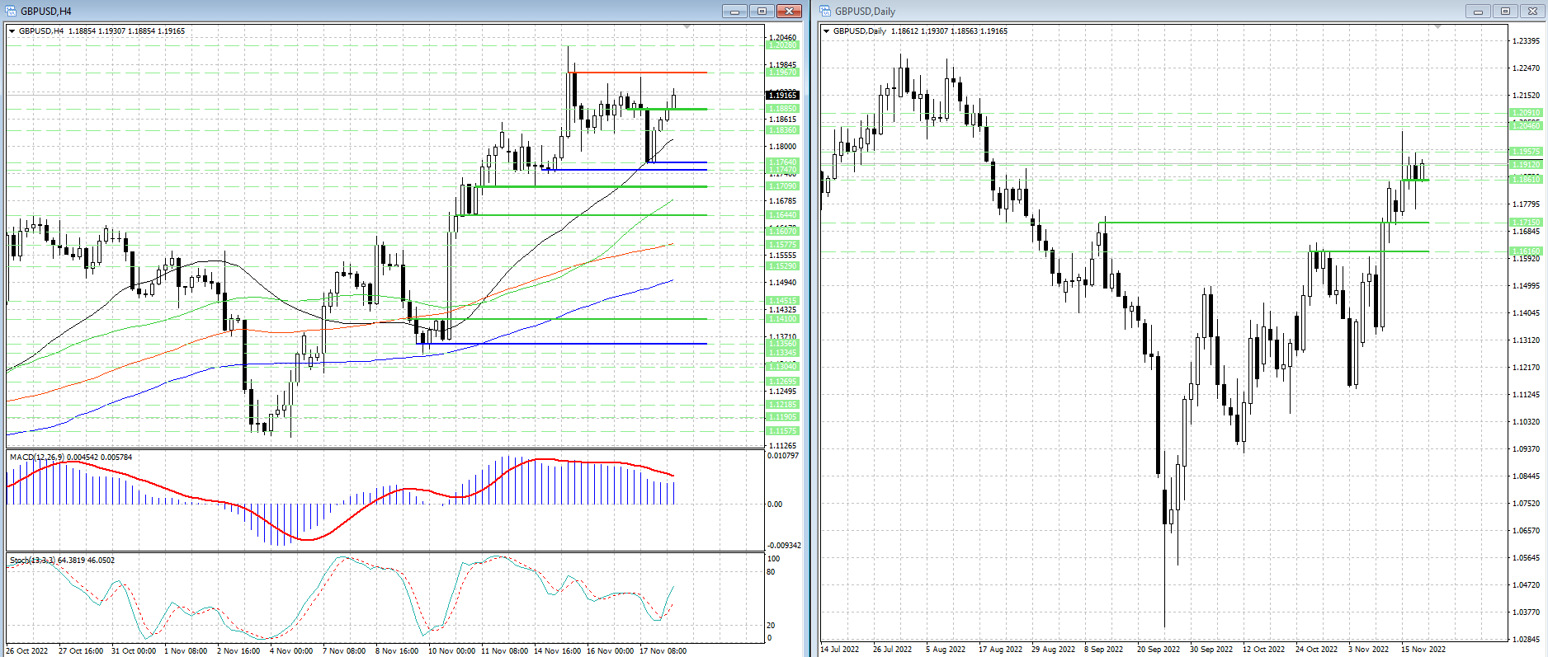The width and height of the screenshot is (1548, 657).
Task: Click the chart shift triangle on H4 chart
Action: pos(687,27)
